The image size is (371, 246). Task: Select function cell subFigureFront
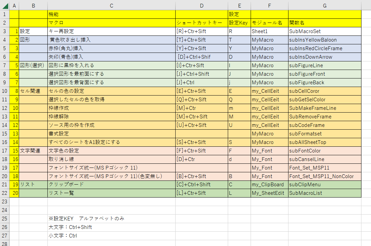point(325,74)
